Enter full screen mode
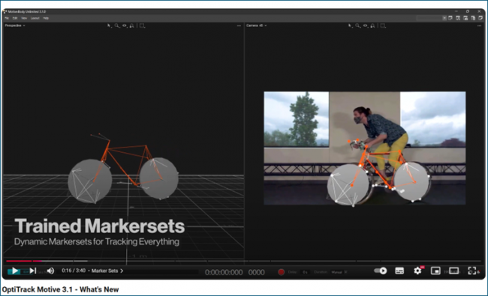Screen dimensions: 488x296 coord(472,271)
